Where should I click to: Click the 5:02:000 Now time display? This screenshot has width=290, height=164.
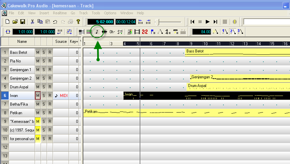tap(101, 22)
